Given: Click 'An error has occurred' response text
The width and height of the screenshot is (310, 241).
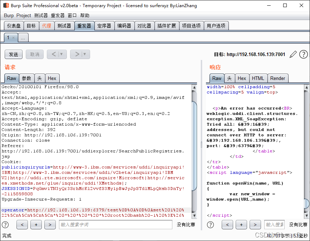Looking at the screenshot, I should click(x=251, y=108).
